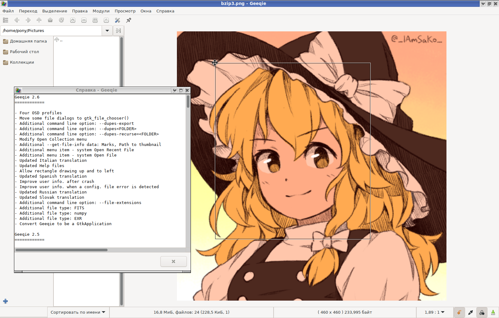Open the Модули menu
This screenshot has height=318, width=499.
pos(101,11)
